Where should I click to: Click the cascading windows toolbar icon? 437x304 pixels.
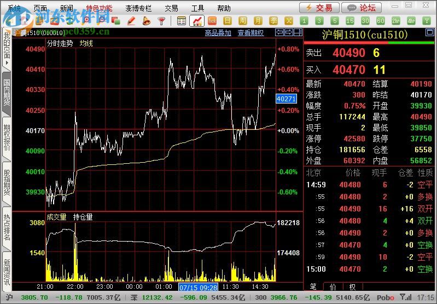[115, 21]
